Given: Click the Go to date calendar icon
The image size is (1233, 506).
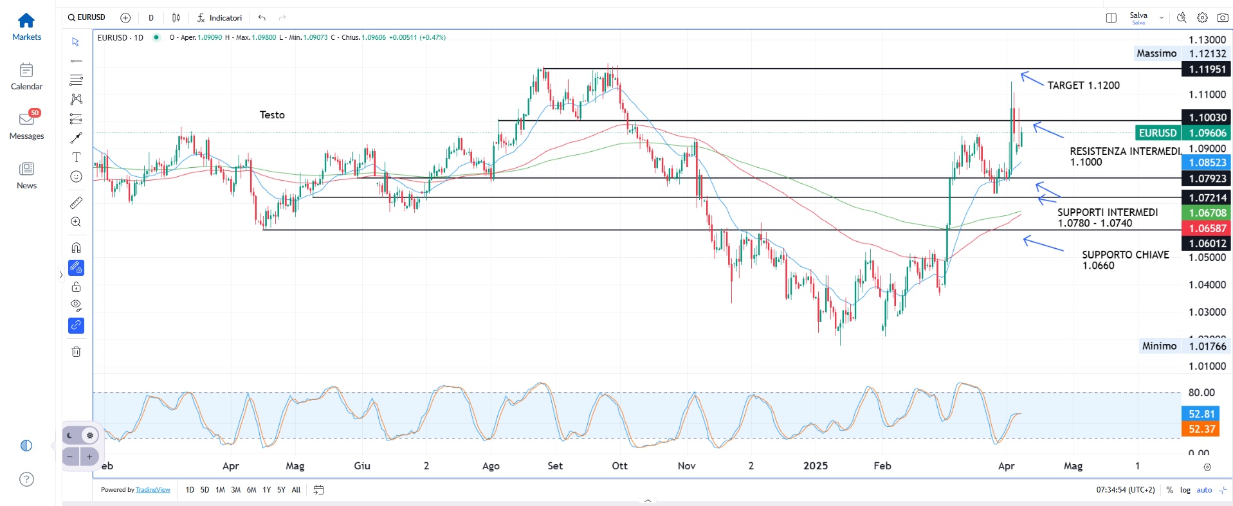Looking at the screenshot, I should point(318,490).
